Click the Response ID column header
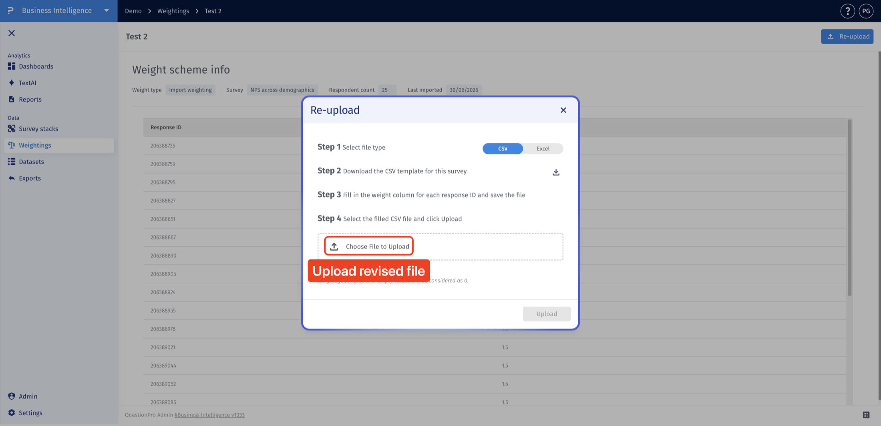Viewport: 881px width, 426px height. pyautogui.click(x=166, y=127)
